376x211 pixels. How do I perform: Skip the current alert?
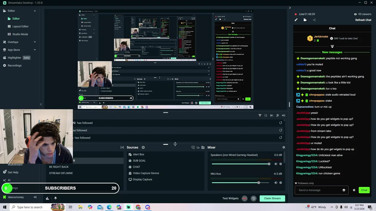click(x=272, y=115)
